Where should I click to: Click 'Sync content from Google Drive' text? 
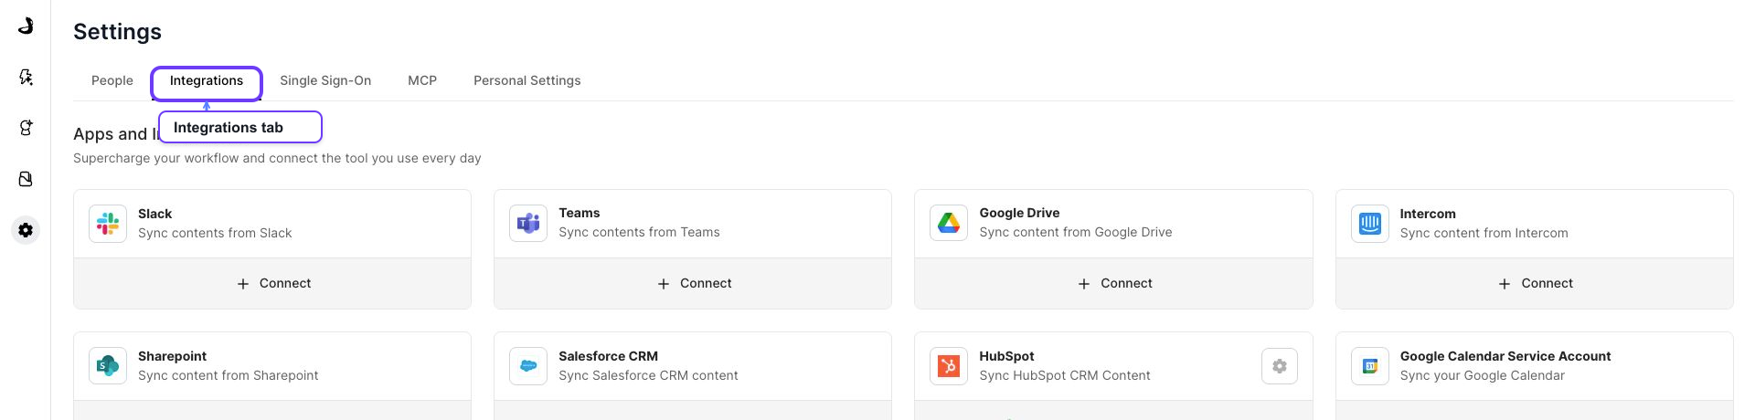pos(1076,232)
